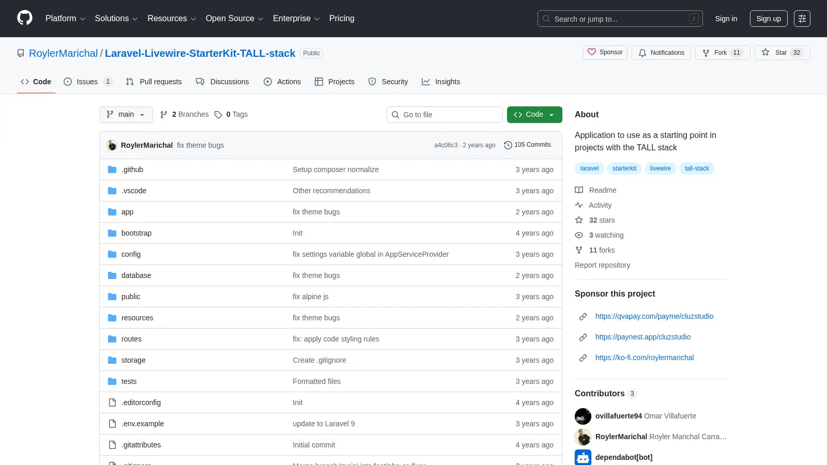Click the app folder icon
Image resolution: width=827 pixels, height=465 pixels.
tap(112, 212)
